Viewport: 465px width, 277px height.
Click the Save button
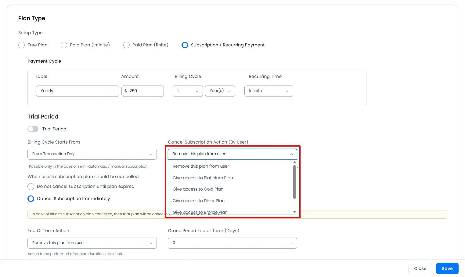click(447, 268)
